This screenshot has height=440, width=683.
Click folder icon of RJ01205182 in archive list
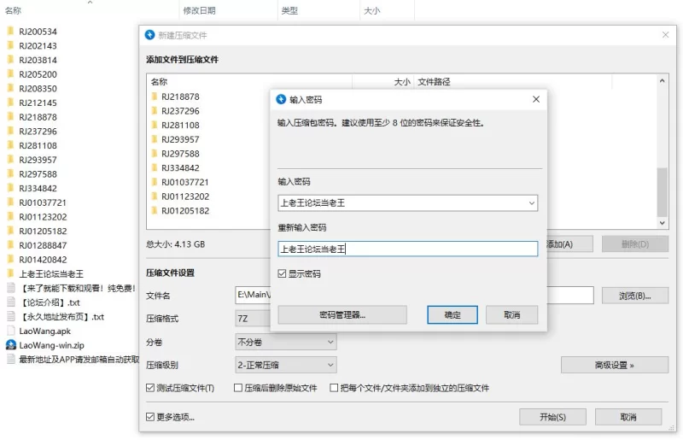155,211
